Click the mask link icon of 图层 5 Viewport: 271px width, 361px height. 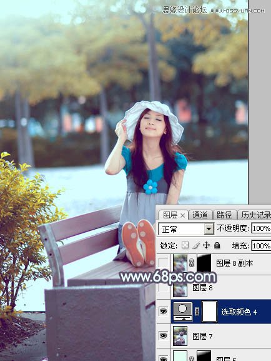pos(192,358)
